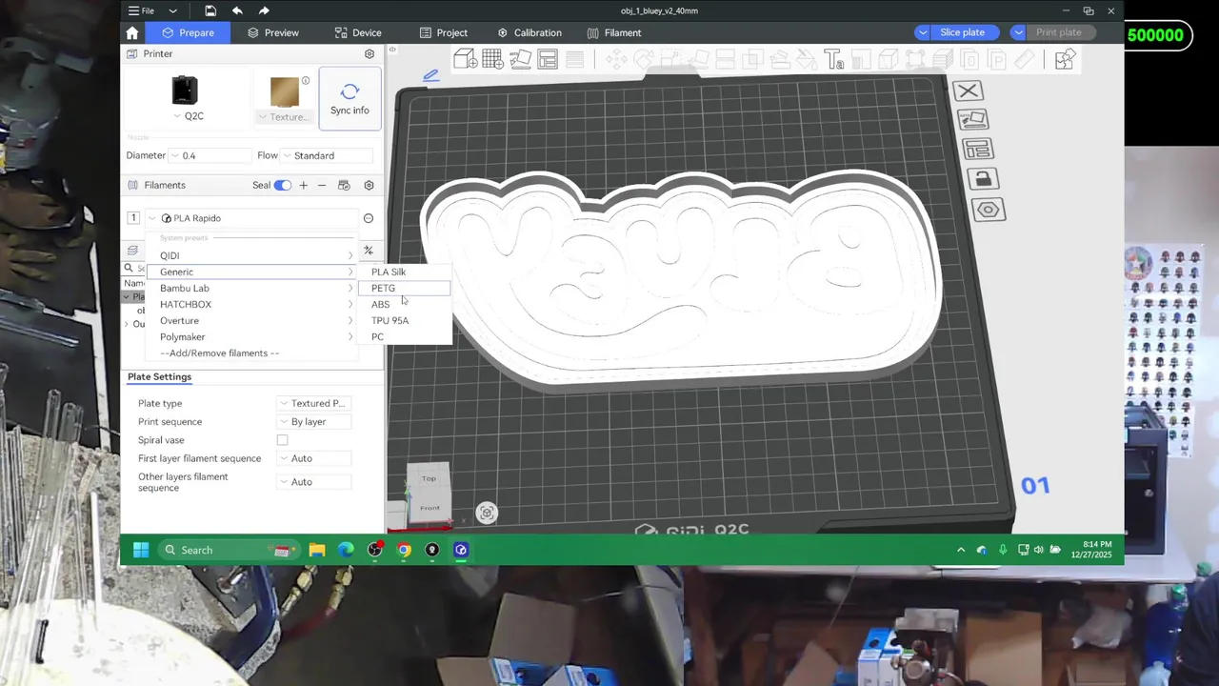Click the add filament plus icon
The height and width of the screenshot is (686, 1219).
click(x=303, y=185)
